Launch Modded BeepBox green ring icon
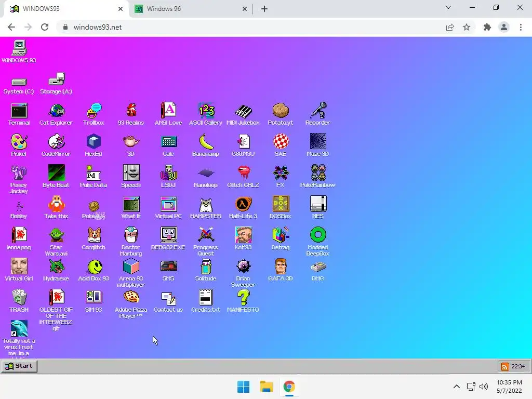 318,242
